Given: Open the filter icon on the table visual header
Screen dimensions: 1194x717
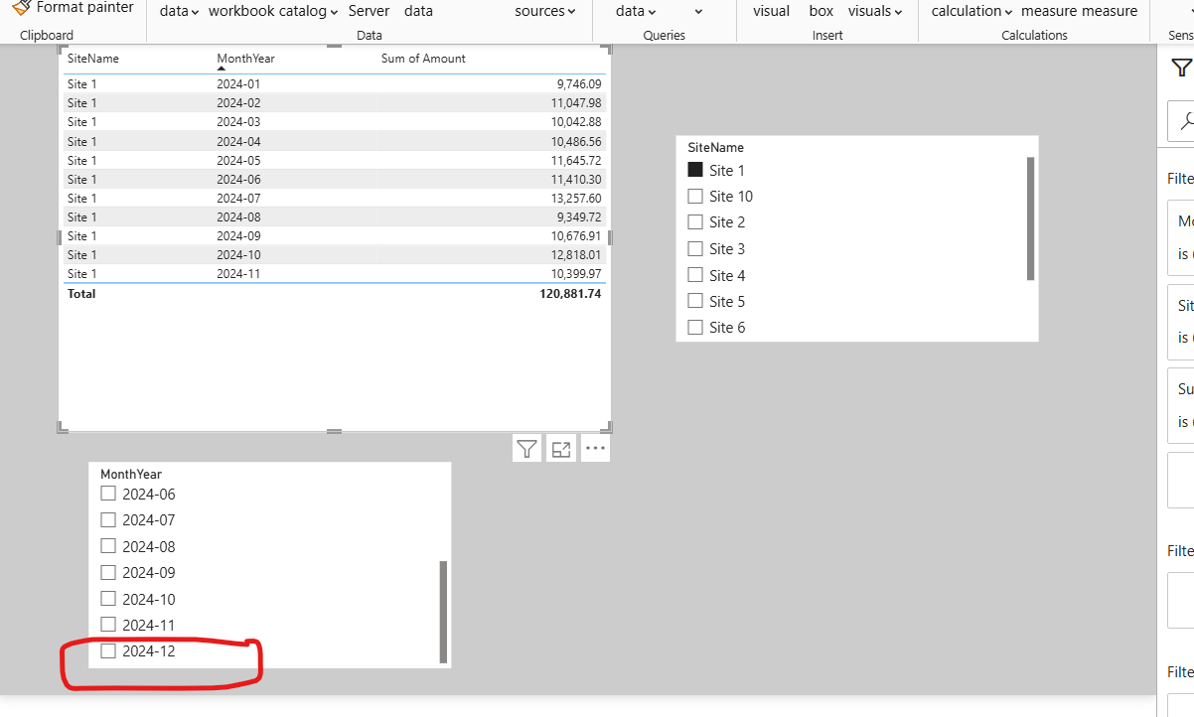Looking at the screenshot, I should [526, 449].
